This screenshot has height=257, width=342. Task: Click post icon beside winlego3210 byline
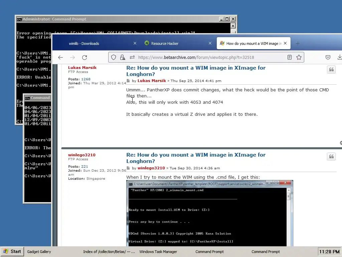coord(128,168)
